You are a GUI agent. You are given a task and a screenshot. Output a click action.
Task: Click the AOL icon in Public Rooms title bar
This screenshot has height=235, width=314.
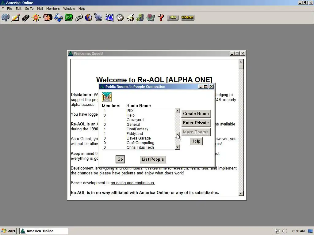[102, 87]
